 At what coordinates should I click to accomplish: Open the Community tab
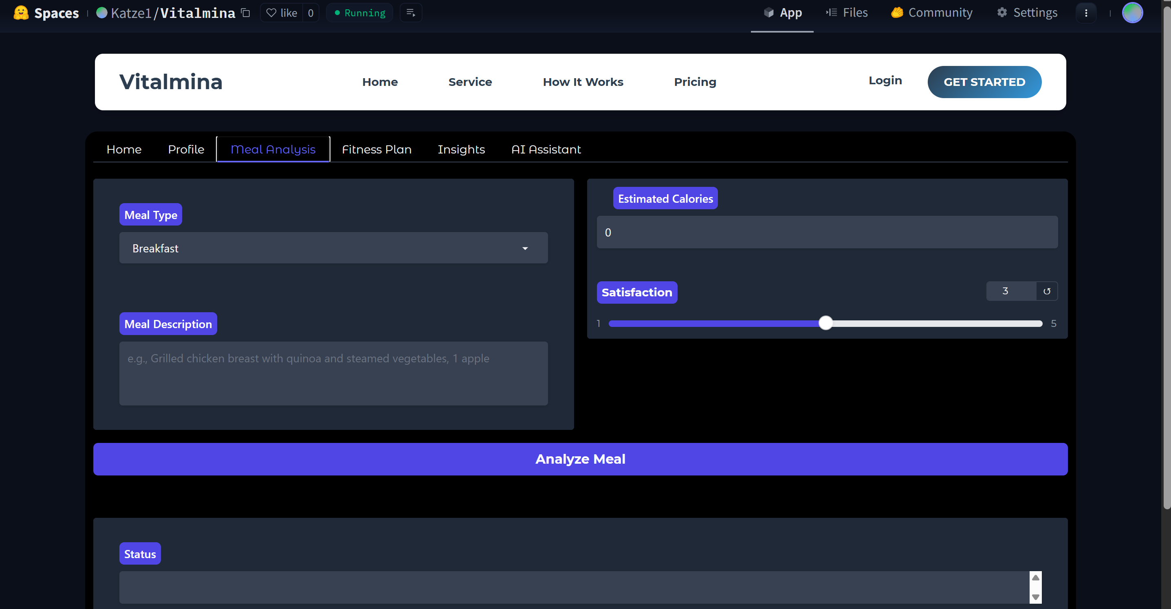(931, 13)
